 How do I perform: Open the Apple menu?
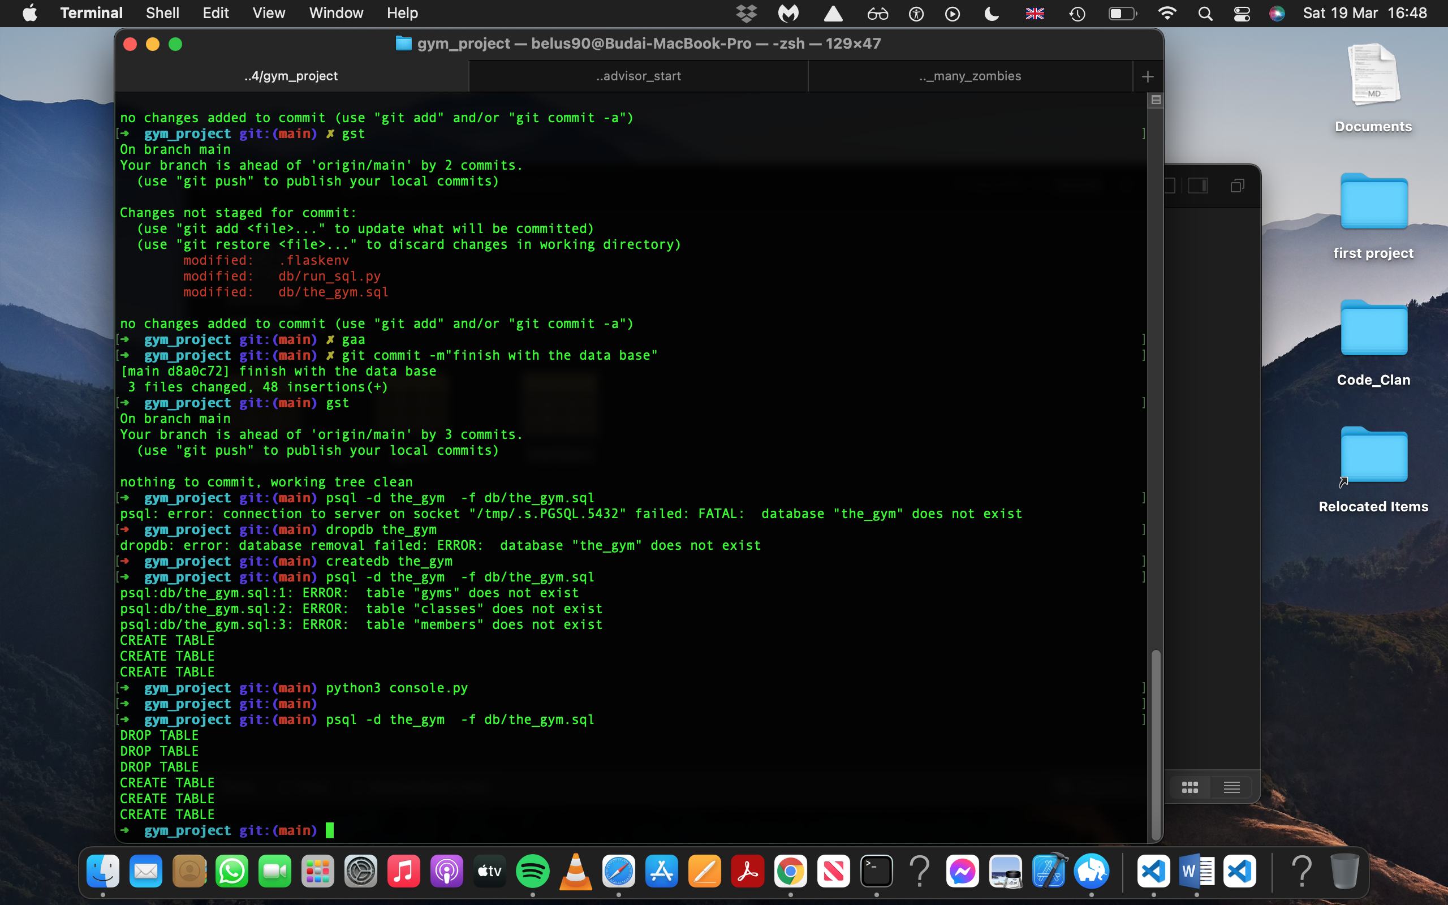pos(30,12)
